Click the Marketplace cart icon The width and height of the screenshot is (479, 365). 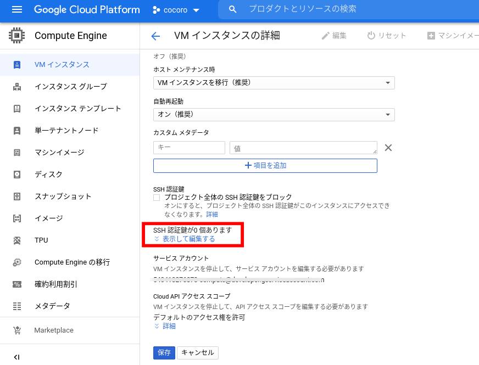17,330
